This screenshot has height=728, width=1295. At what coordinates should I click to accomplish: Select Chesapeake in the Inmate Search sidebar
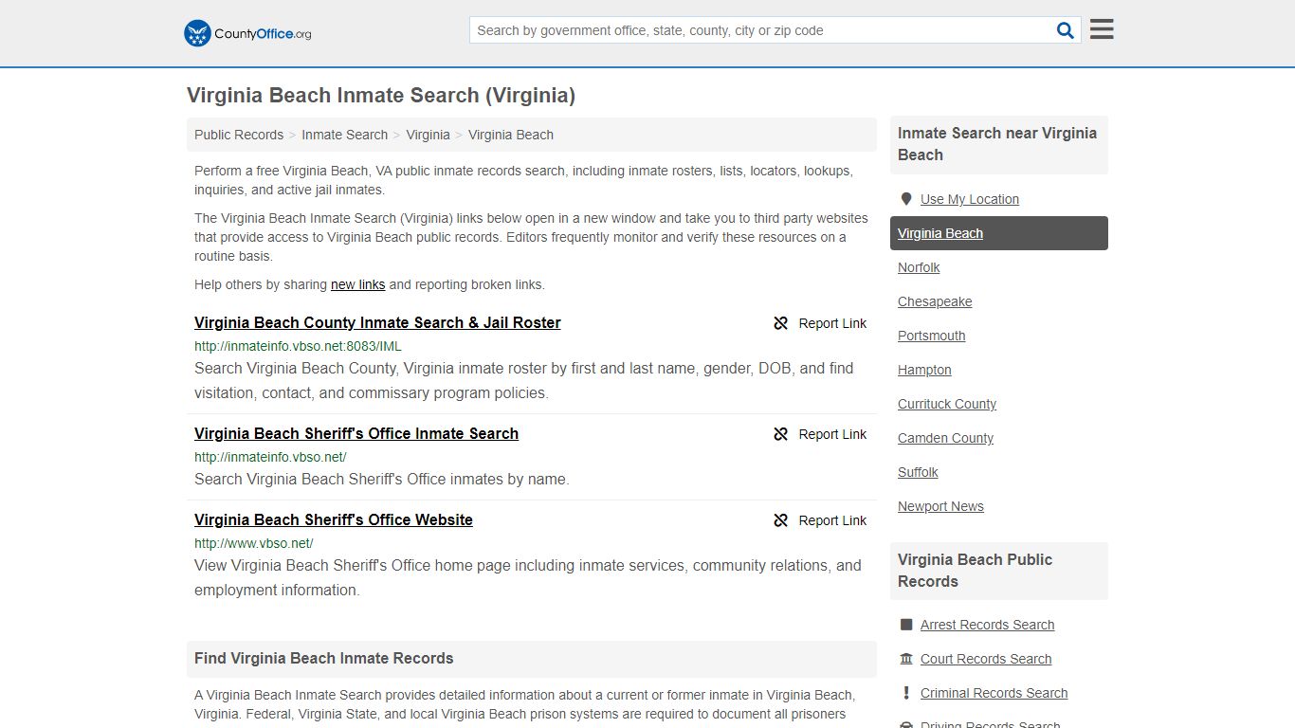point(935,301)
